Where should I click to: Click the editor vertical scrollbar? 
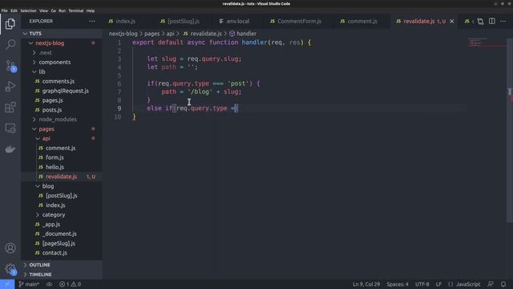coord(510,131)
